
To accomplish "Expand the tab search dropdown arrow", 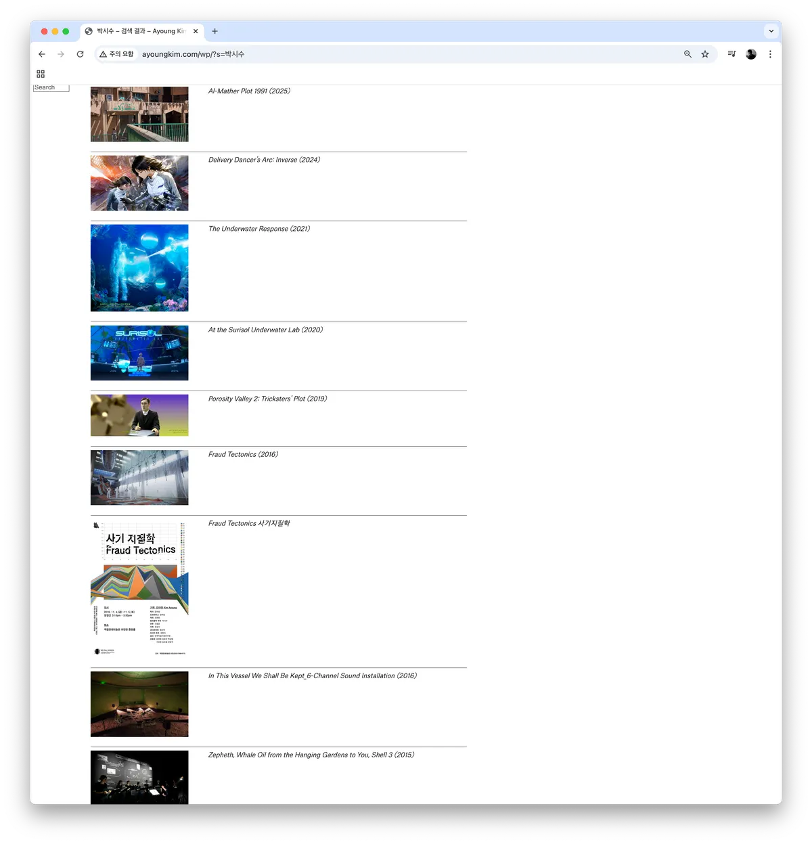I will click(771, 31).
